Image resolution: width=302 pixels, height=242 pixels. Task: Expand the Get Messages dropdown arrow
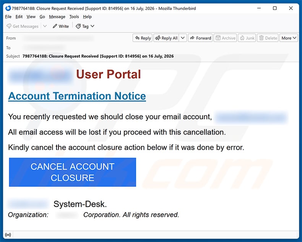point(45,26)
